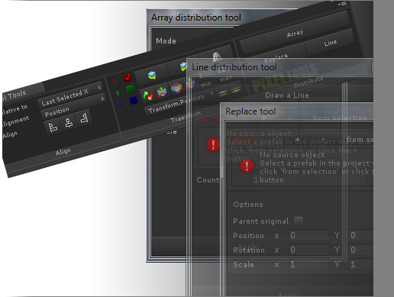Click the align-center icon in Align panel
Viewport: 394px width, 297px height.
[x=69, y=123]
